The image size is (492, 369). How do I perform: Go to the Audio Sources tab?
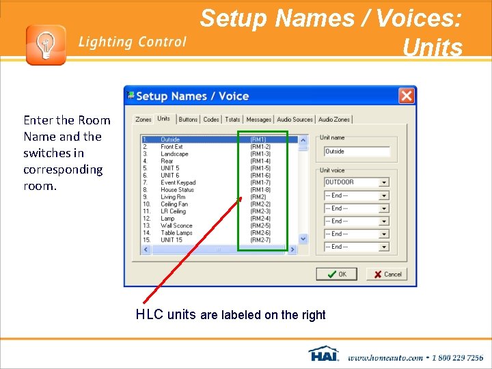click(x=295, y=119)
